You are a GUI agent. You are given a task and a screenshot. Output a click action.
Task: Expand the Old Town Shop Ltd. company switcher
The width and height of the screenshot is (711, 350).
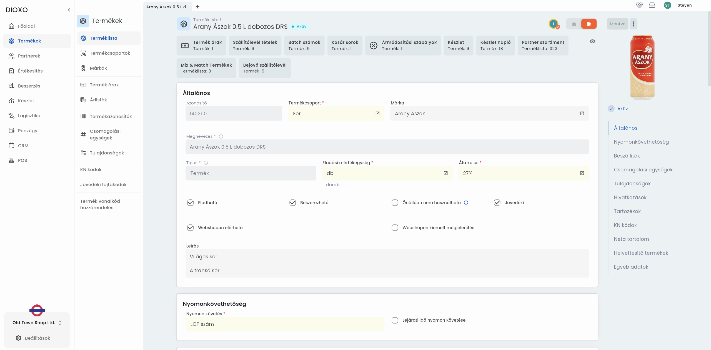(x=59, y=322)
